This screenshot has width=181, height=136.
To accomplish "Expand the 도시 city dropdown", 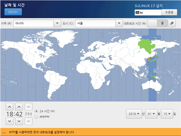I will coord(99,23).
